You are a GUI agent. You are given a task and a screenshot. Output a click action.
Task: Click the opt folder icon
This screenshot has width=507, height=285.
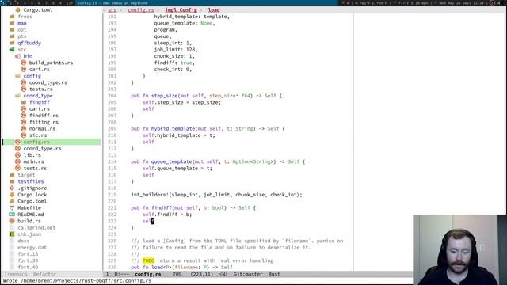tap(12, 30)
